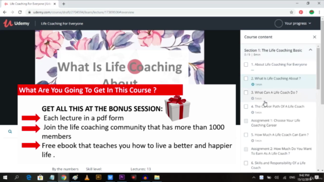Open a new browser tab
324x182 pixels.
pos(64,4)
